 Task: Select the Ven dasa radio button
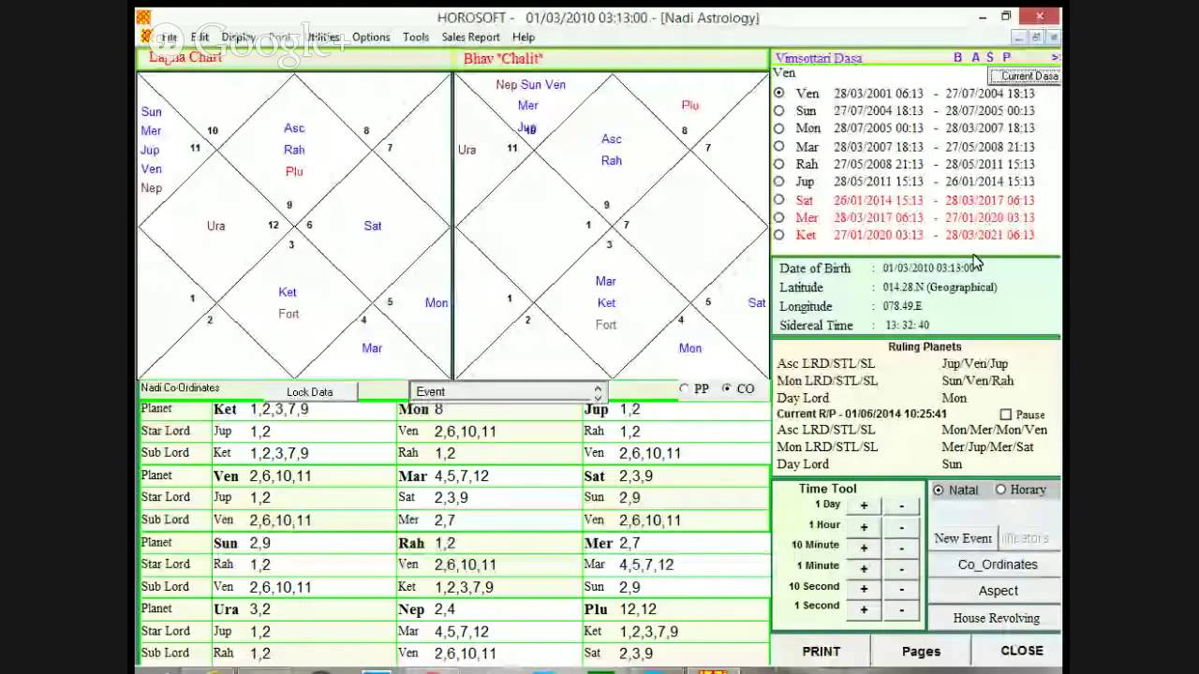(779, 93)
